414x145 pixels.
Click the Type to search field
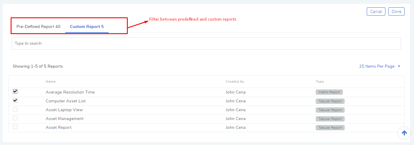[206, 44]
